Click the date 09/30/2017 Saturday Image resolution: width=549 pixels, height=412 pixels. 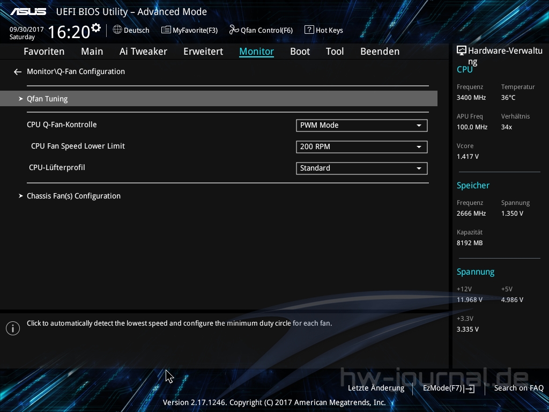27,33
